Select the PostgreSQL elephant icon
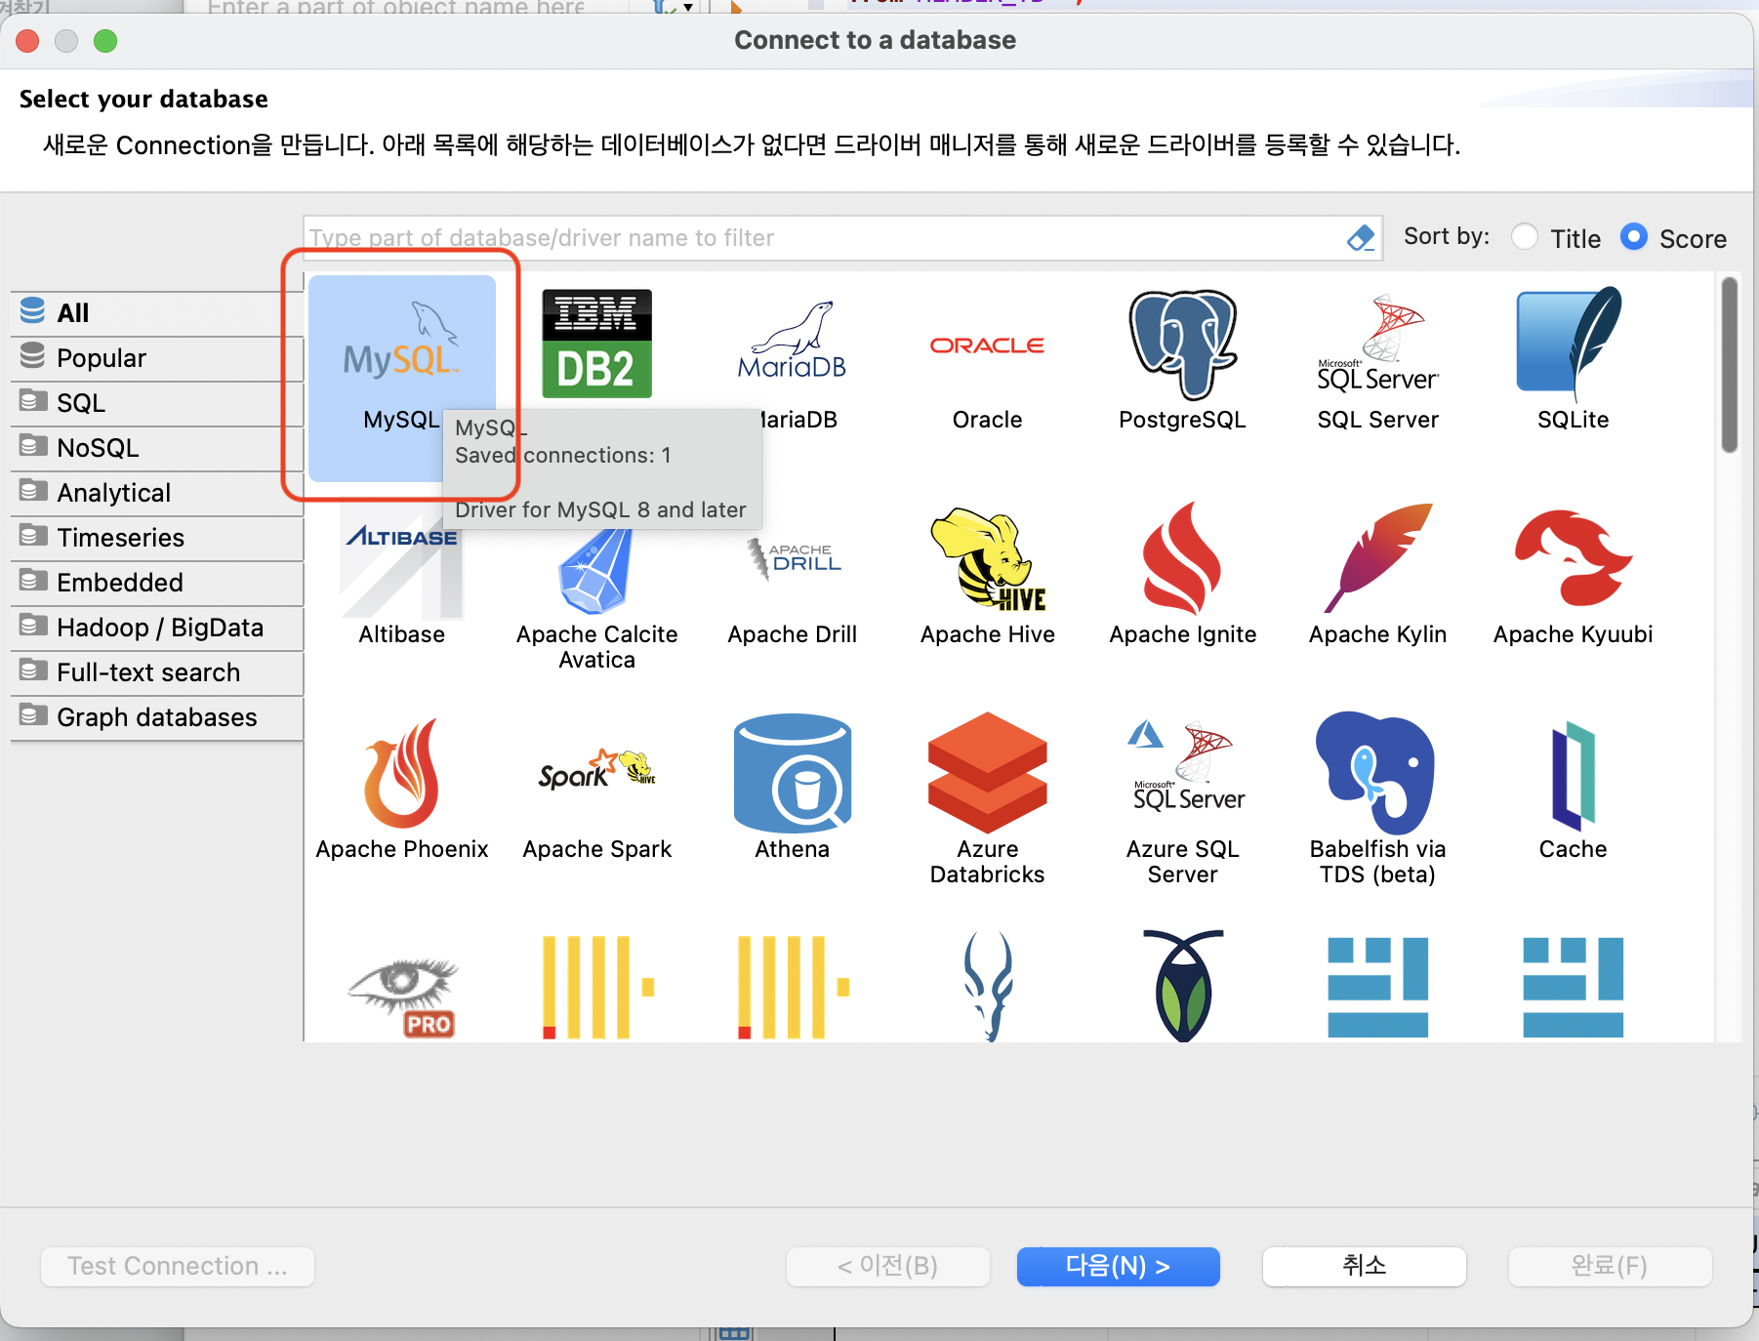Screen dimensions: 1759x1341 point(1182,345)
